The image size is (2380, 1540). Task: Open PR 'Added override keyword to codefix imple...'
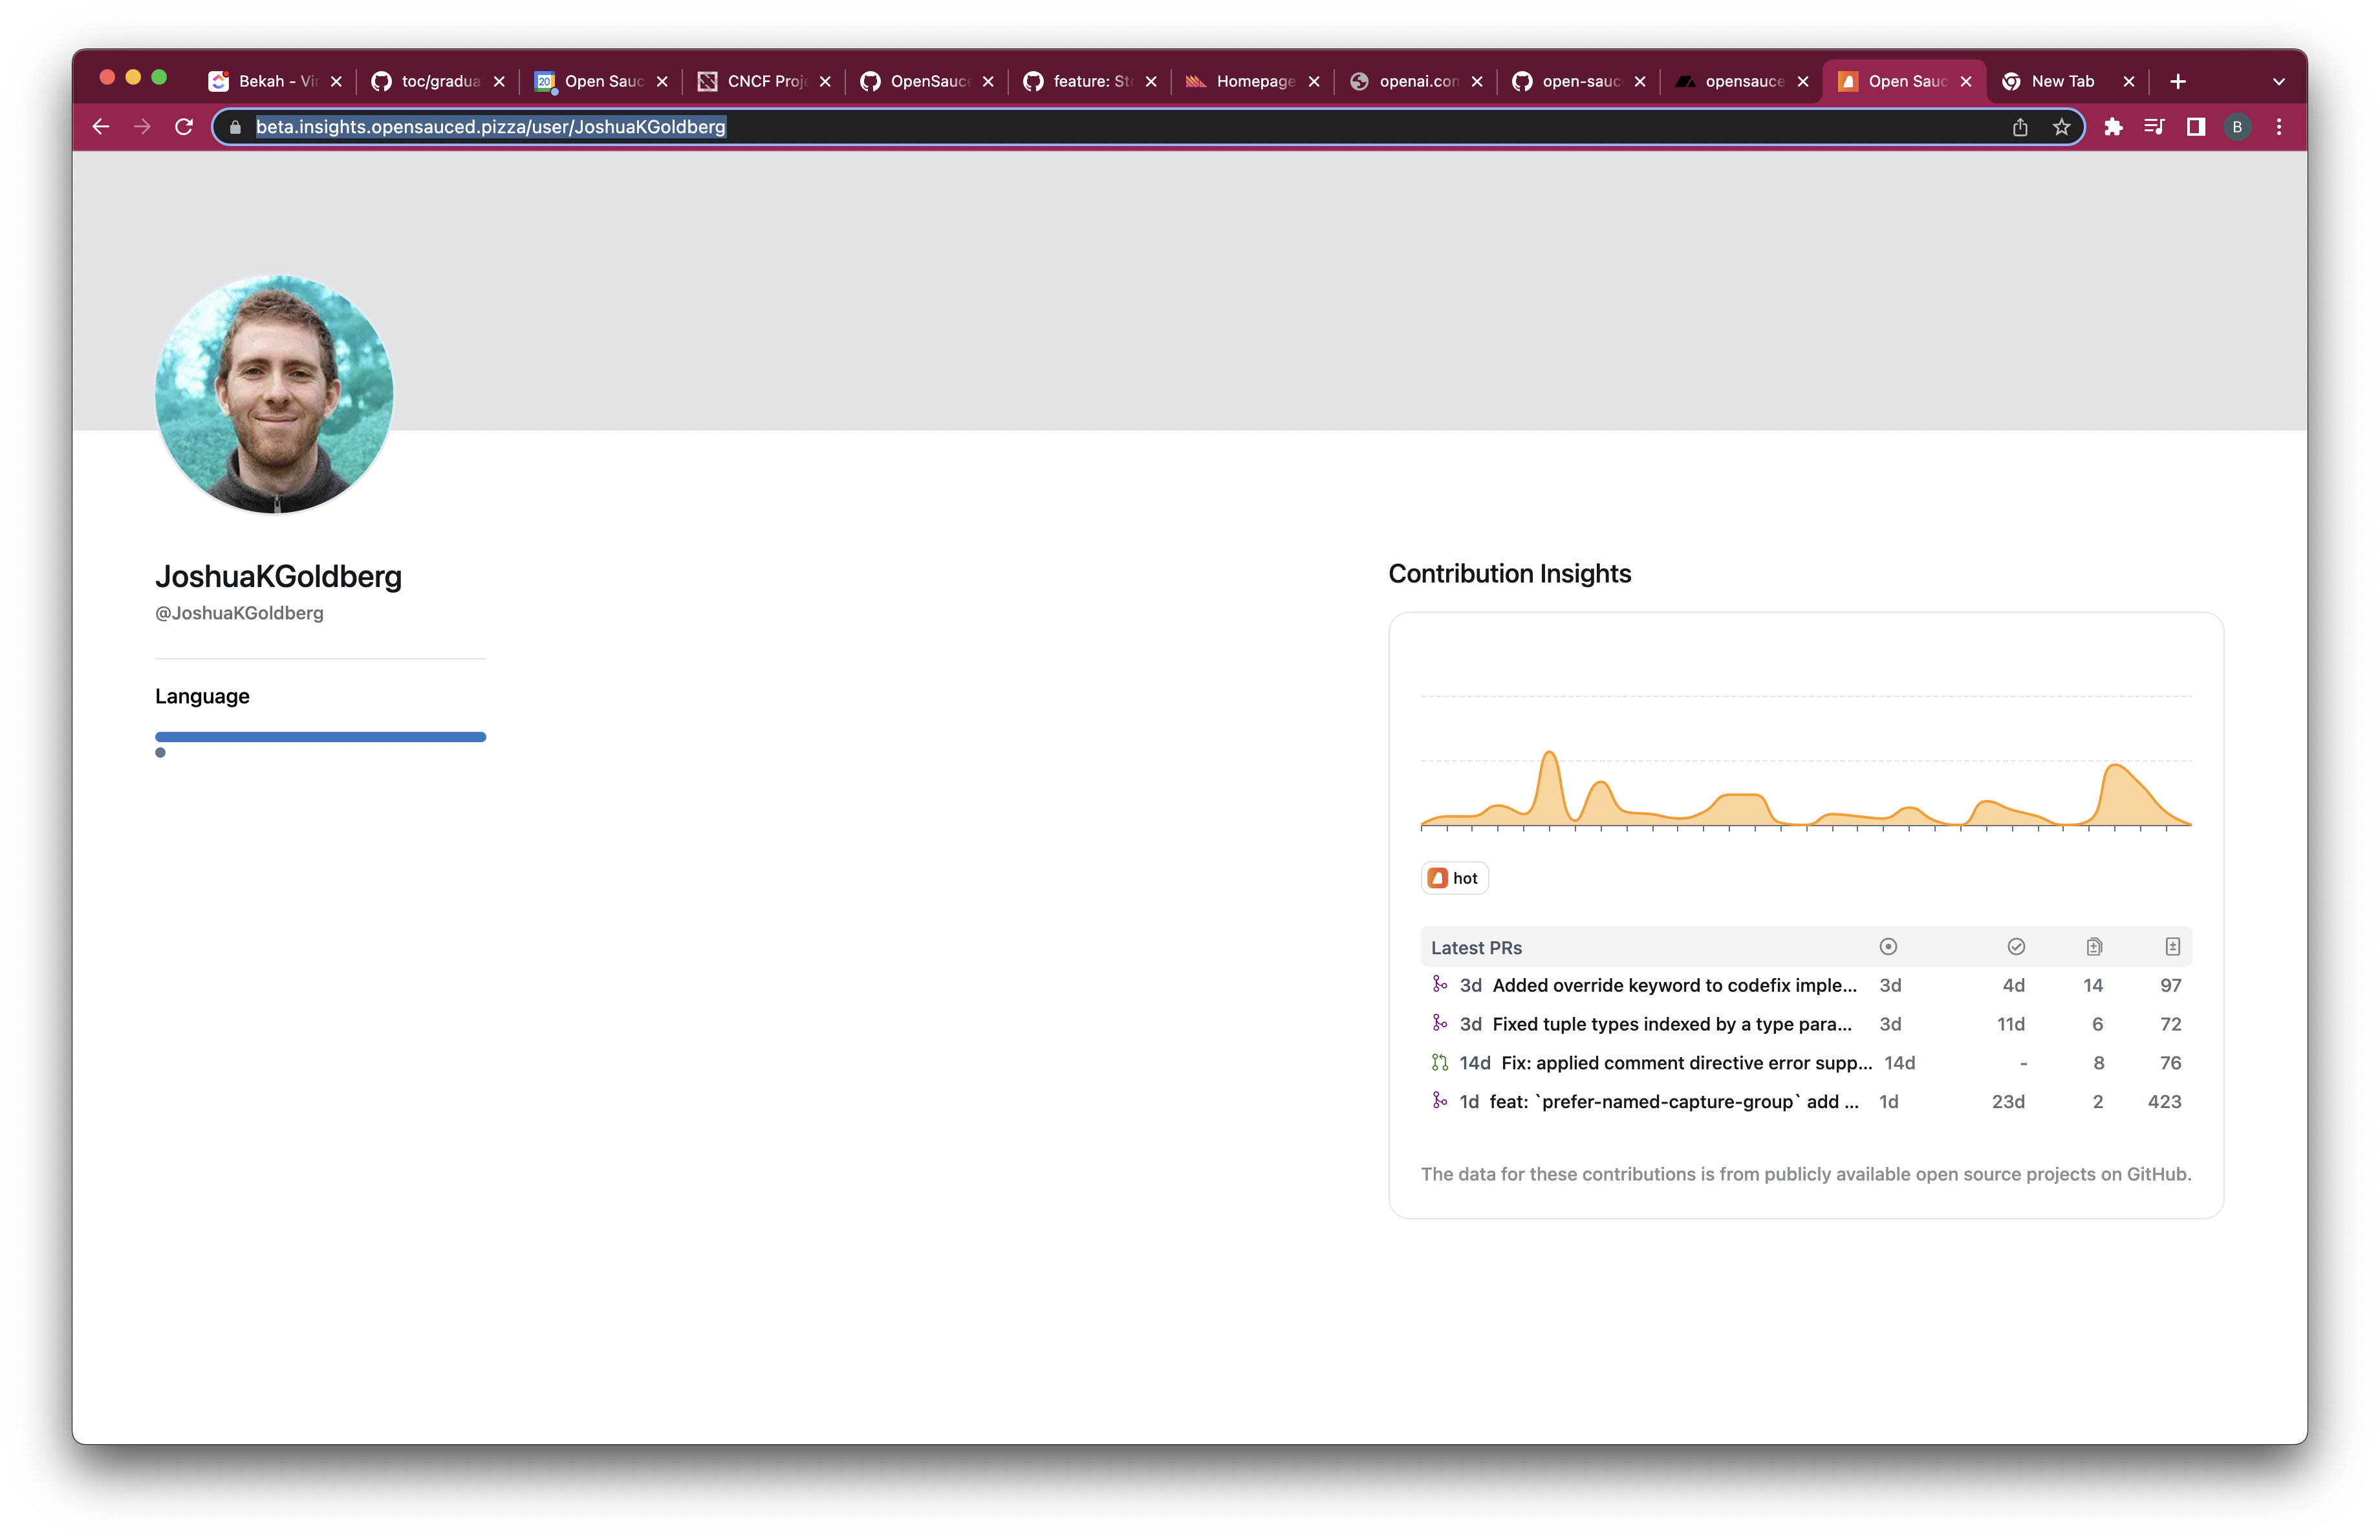[x=1674, y=985]
